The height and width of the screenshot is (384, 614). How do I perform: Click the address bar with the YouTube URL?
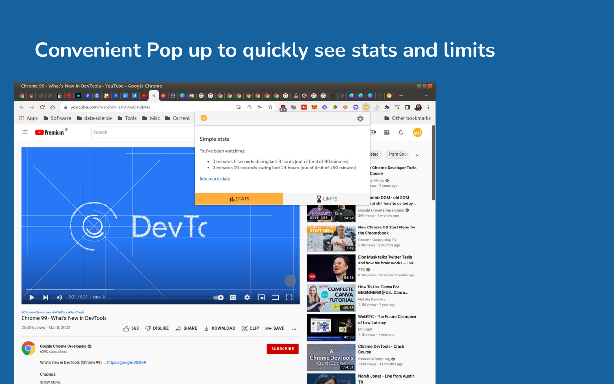click(x=110, y=107)
